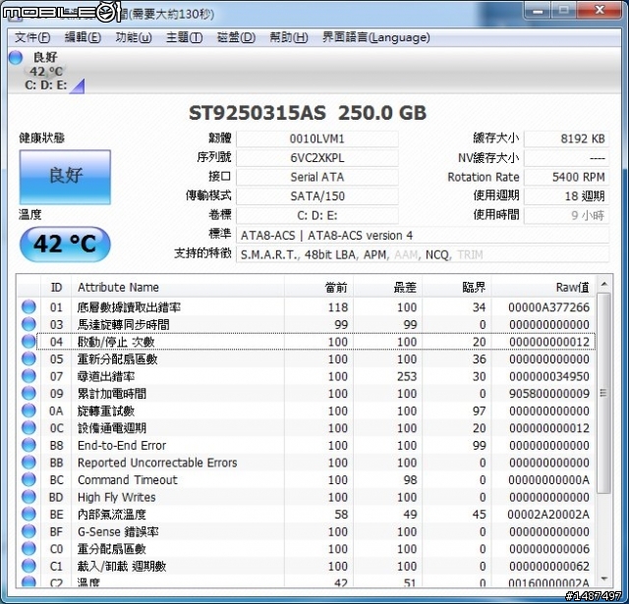Click the attribute list vertical scrollbar thumb
The width and height of the screenshot is (629, 604).
pyautogui.click(x=603, y=393)
